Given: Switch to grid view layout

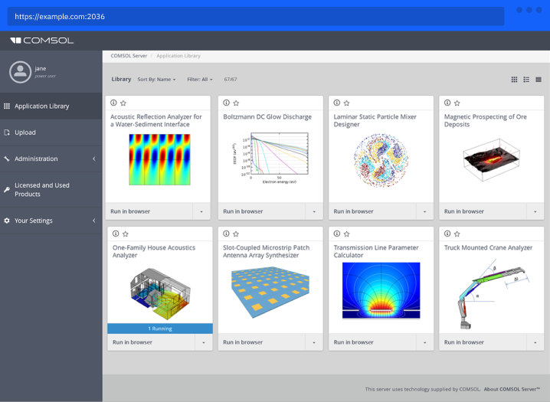Looking at the screenshot, I should point(514,80).
